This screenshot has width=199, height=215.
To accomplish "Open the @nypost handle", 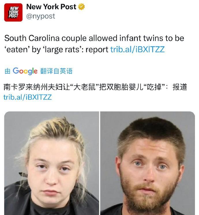I will click(41, 16).
